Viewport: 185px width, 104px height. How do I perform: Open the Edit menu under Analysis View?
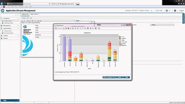click(28, 18)
